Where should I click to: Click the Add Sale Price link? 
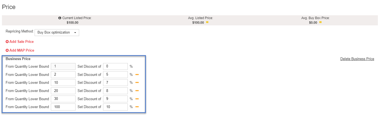pos(20,42)
